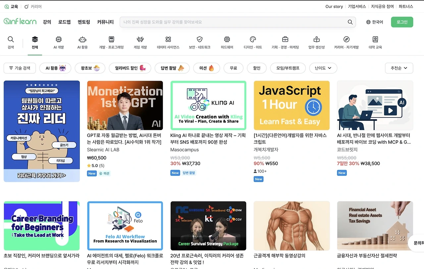
Task: Click the Inflearn logo
Action: click(x=20, y=22)
